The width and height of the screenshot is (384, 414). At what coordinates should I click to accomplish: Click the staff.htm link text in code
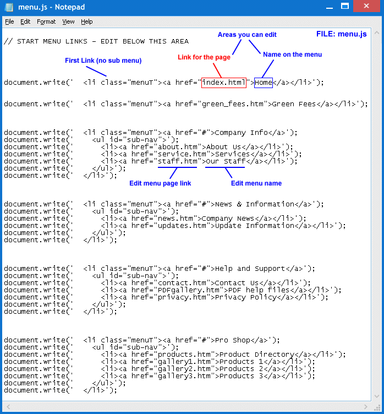(177, 161)
